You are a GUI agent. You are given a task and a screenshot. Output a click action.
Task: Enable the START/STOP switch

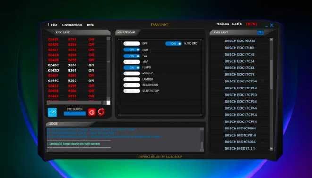[x=132, y=91]
